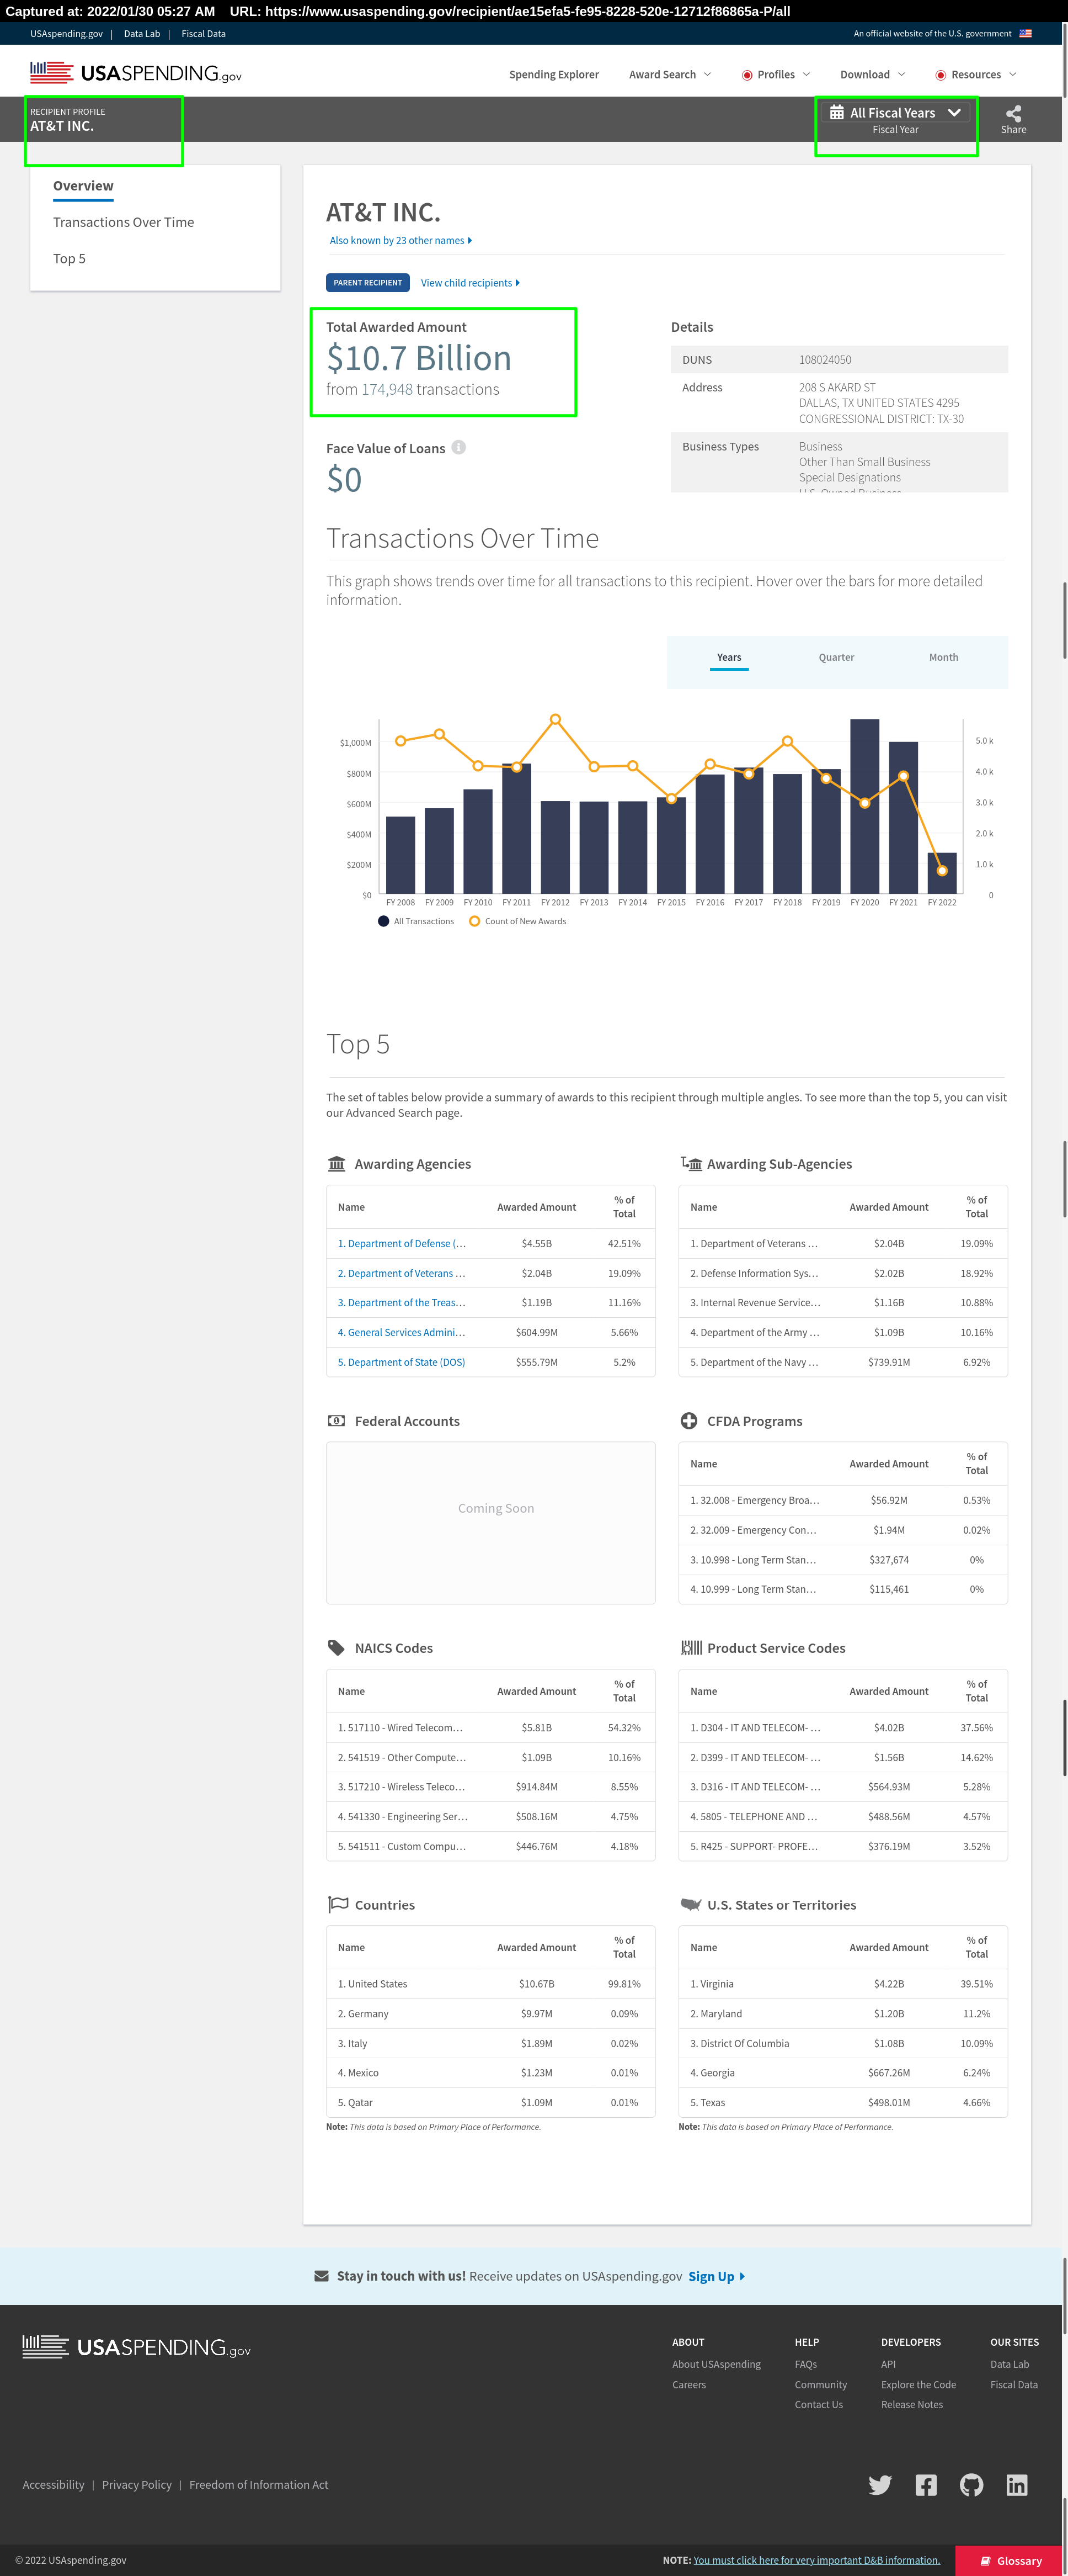This screenshot has height=2576, width=1068.
Task: Click the Glossary button
Action: tap(1008, 2561)
